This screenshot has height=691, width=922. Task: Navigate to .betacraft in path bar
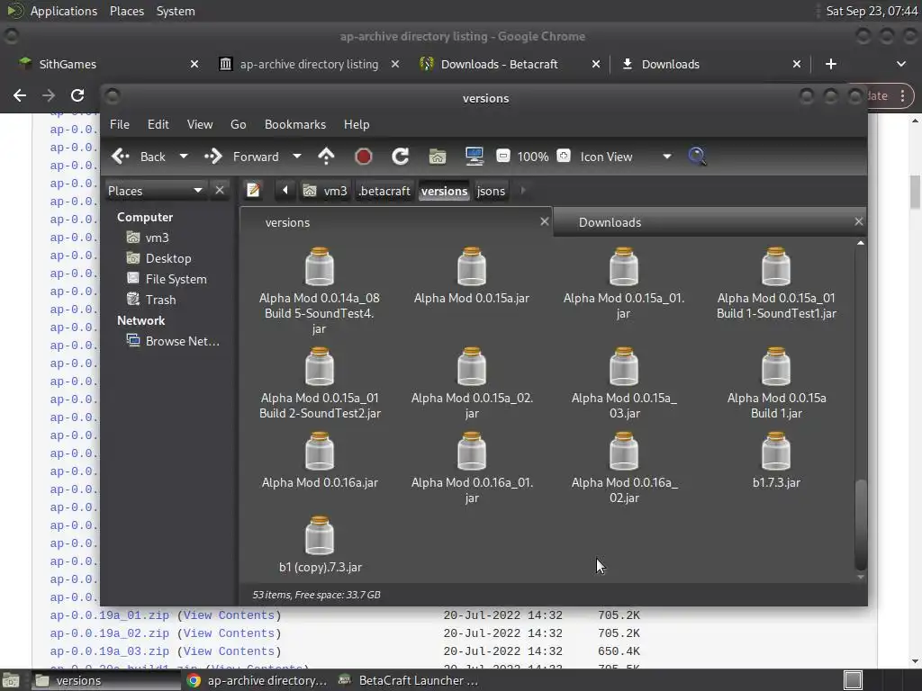click(384, 191)
